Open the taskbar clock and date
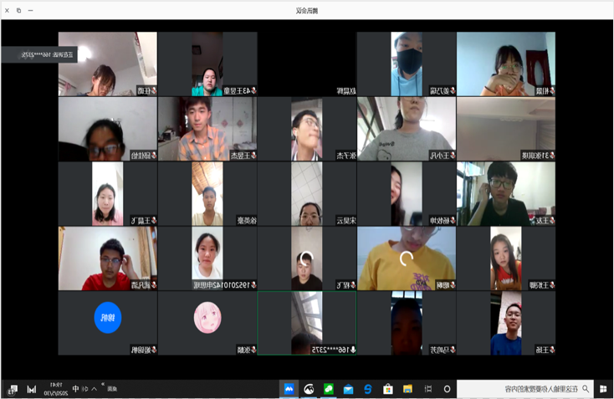The width and height of the screenshot is (614, 399). coord(53,389)
